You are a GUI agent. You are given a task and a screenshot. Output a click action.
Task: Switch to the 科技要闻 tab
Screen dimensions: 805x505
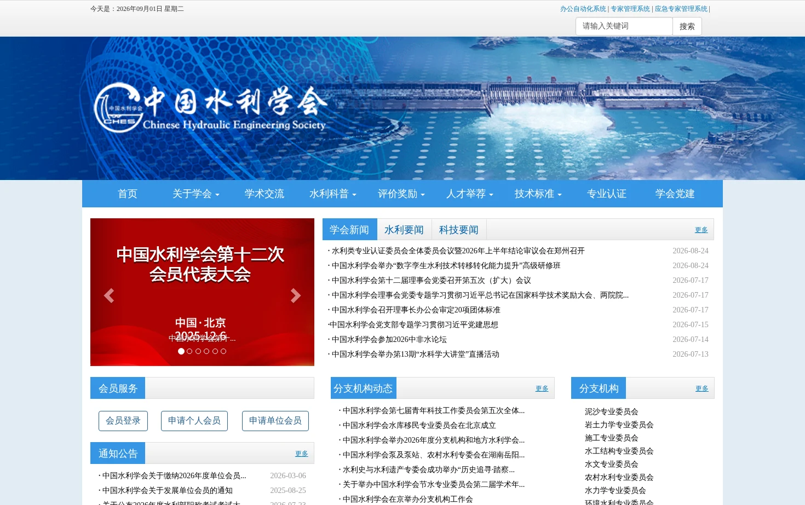[x=459, y=230]
